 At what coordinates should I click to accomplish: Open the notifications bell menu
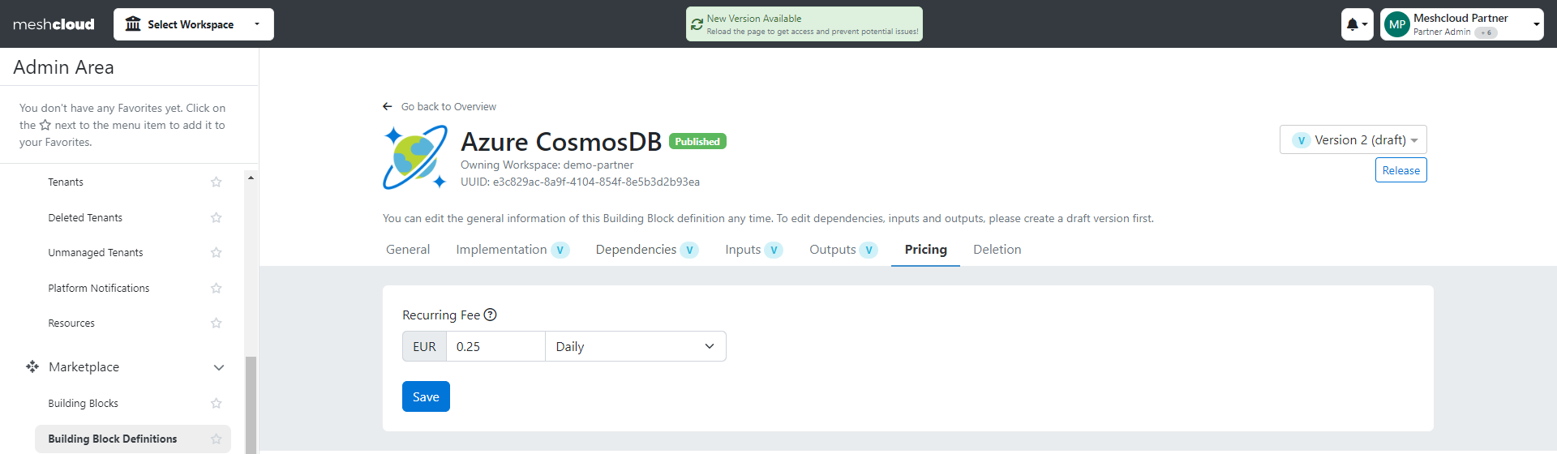1357,24
